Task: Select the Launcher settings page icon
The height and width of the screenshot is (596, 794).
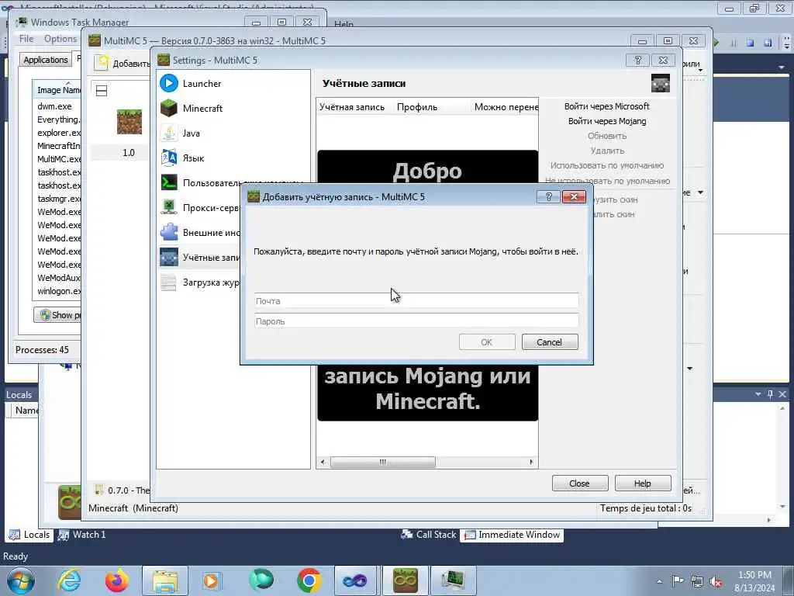Action: (168, 83)
